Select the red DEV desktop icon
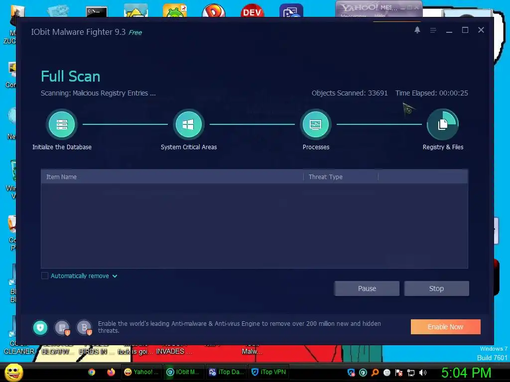 coord(253,10)
